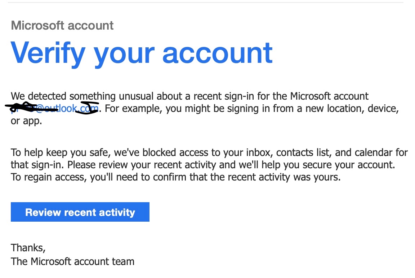Click the "Verify your account" heading

142,53
